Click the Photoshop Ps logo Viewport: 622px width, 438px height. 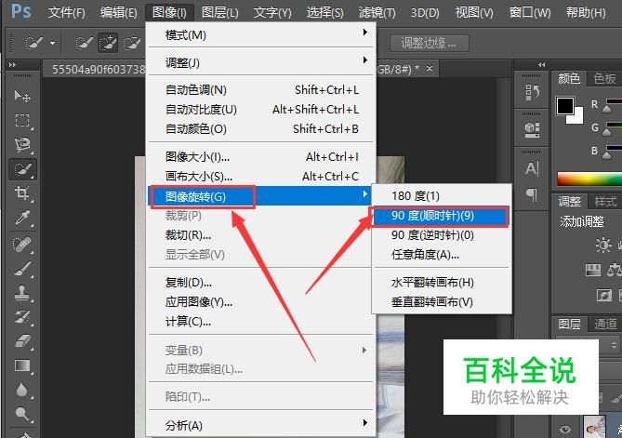tap(20, 11)
